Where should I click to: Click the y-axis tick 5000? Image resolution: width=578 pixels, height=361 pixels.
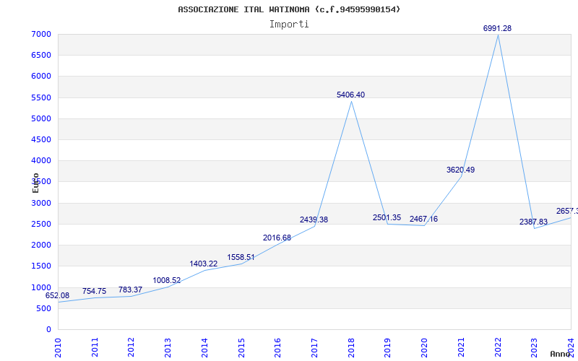point(42,119)
